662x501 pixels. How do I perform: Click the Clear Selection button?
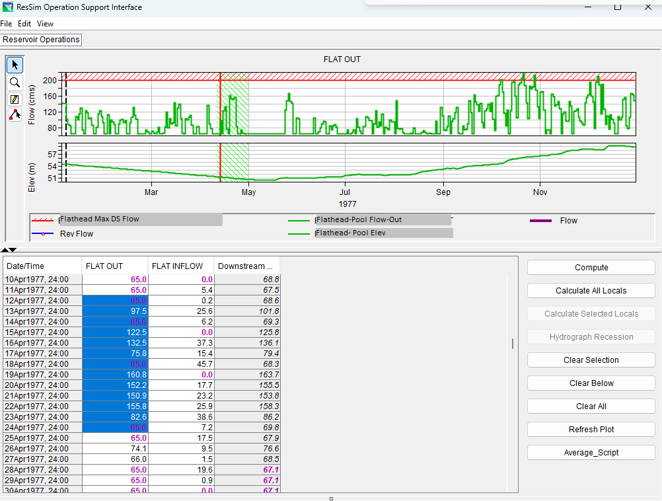[x=591, y=360]
